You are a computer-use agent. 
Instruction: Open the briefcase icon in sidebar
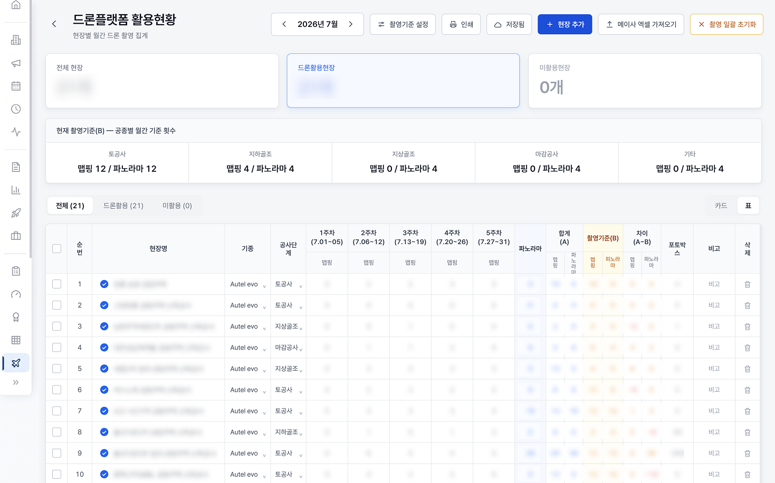16,236
